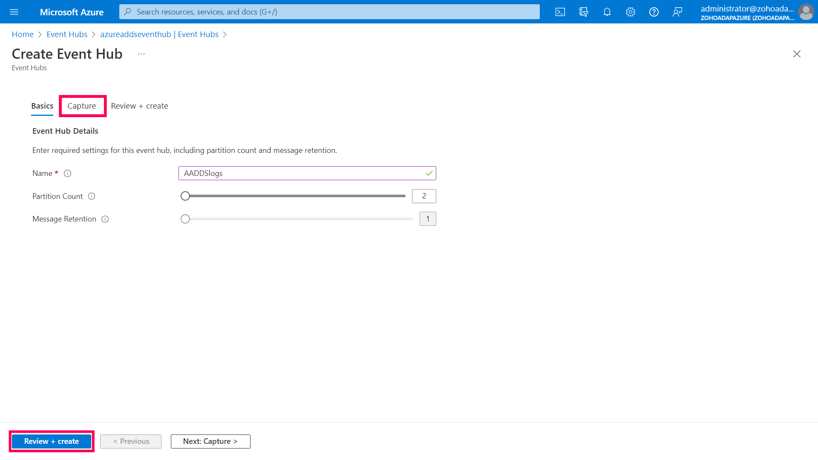Open the portal hamburger menu
The width and height of the screenshot is (818, 460).
(x=14, y=12)
